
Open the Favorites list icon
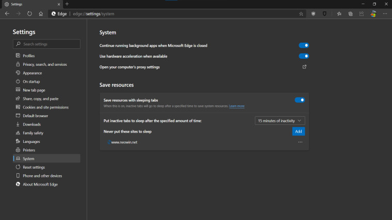(x=339, y=14)
